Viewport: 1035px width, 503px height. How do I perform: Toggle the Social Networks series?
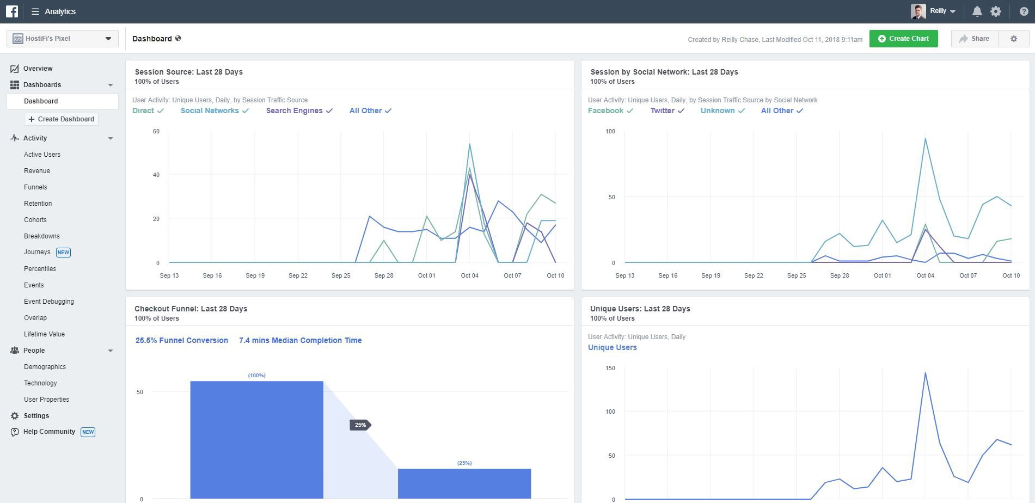pyautogui.click(x=215, y=111)
